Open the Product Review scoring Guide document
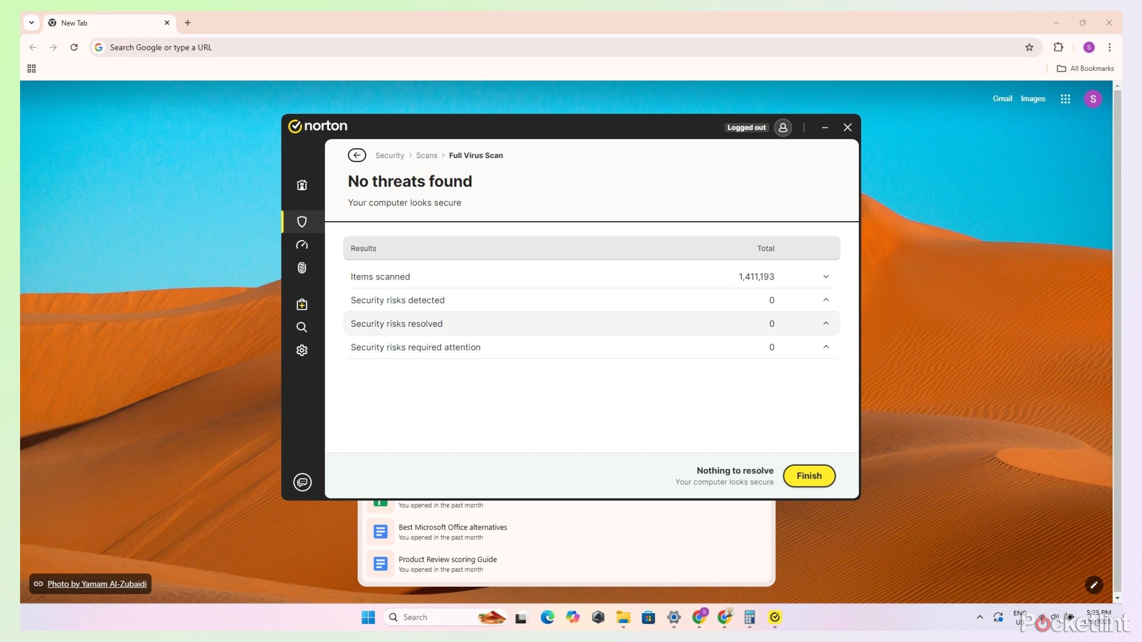This screenshot has width=1142, height=642. (447, 559)
